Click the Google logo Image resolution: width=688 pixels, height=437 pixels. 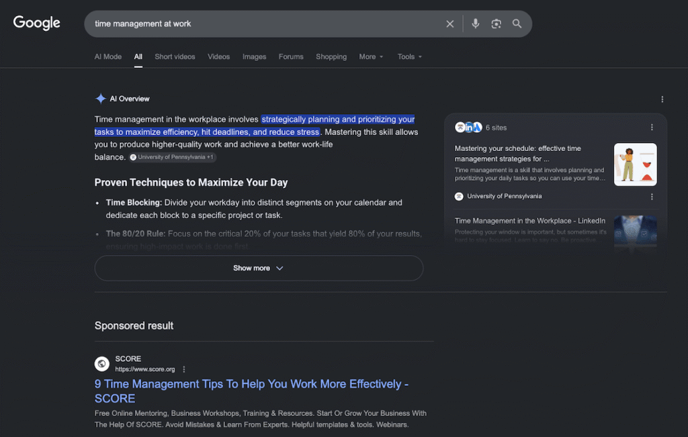coord(36,23)
